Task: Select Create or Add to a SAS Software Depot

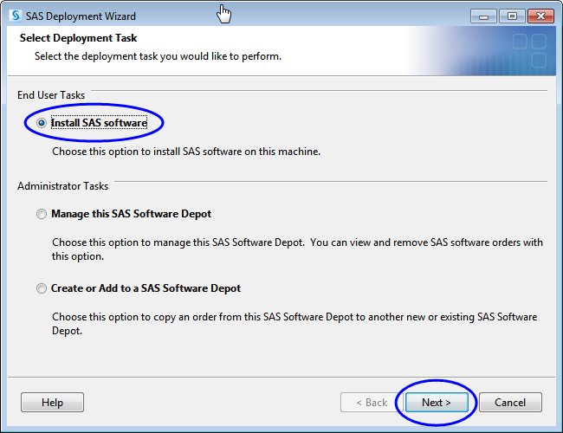Action: click(x=42, y=288)
